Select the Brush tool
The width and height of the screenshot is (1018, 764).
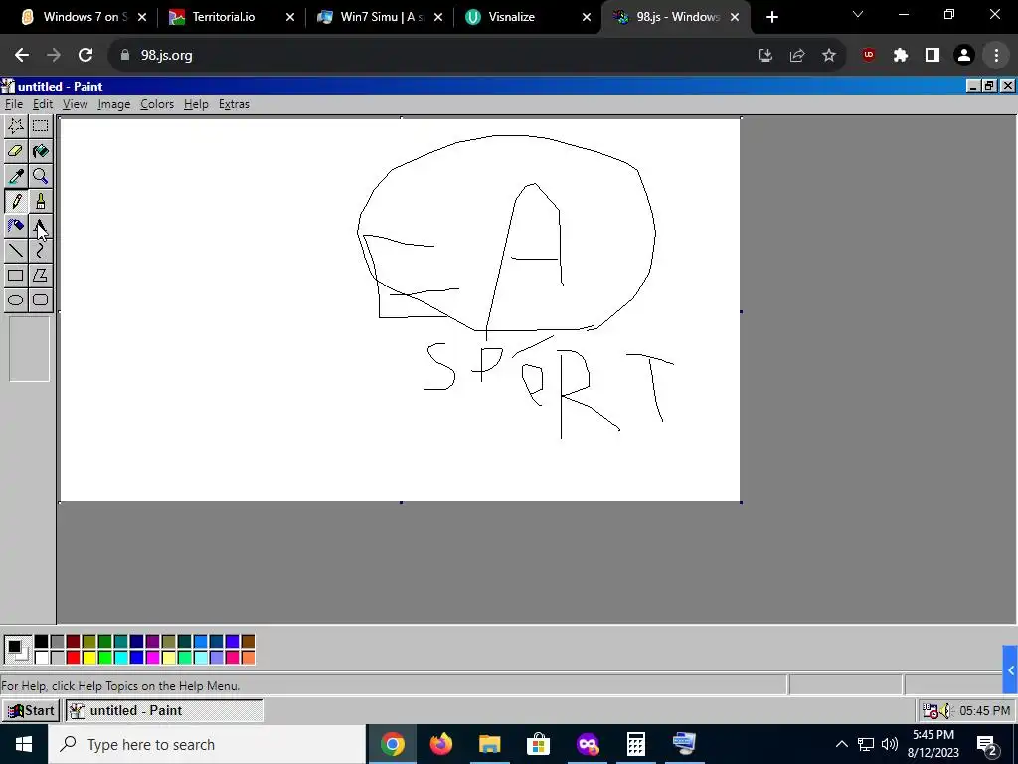click(40, 201)
